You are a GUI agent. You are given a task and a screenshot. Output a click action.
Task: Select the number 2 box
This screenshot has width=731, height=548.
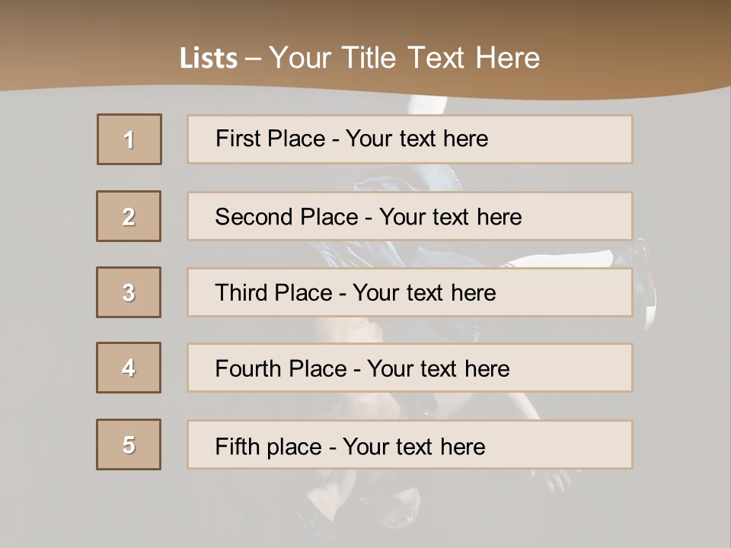pyautogui.click(x=129, y=216)
